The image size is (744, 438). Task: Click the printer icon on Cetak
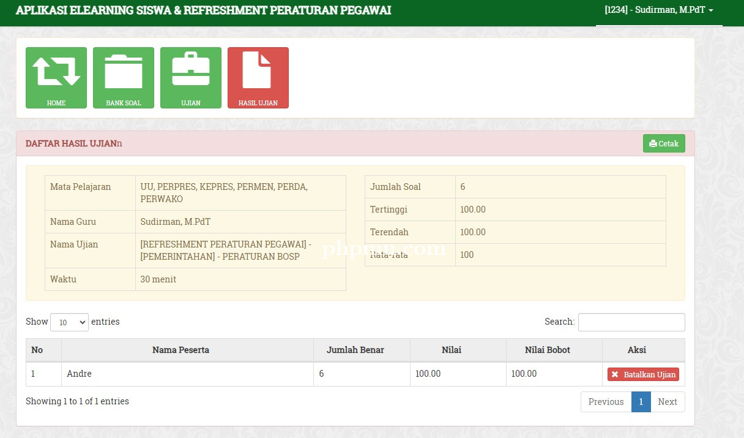point(653,144)
